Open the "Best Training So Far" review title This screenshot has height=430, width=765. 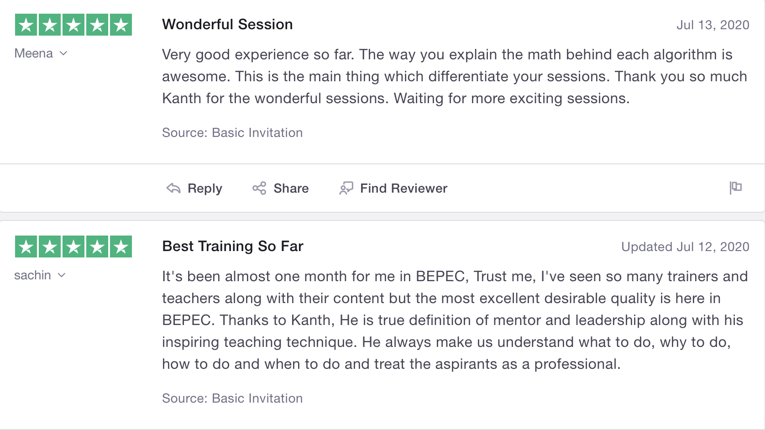pyautogui.click(x=233, y=246)
